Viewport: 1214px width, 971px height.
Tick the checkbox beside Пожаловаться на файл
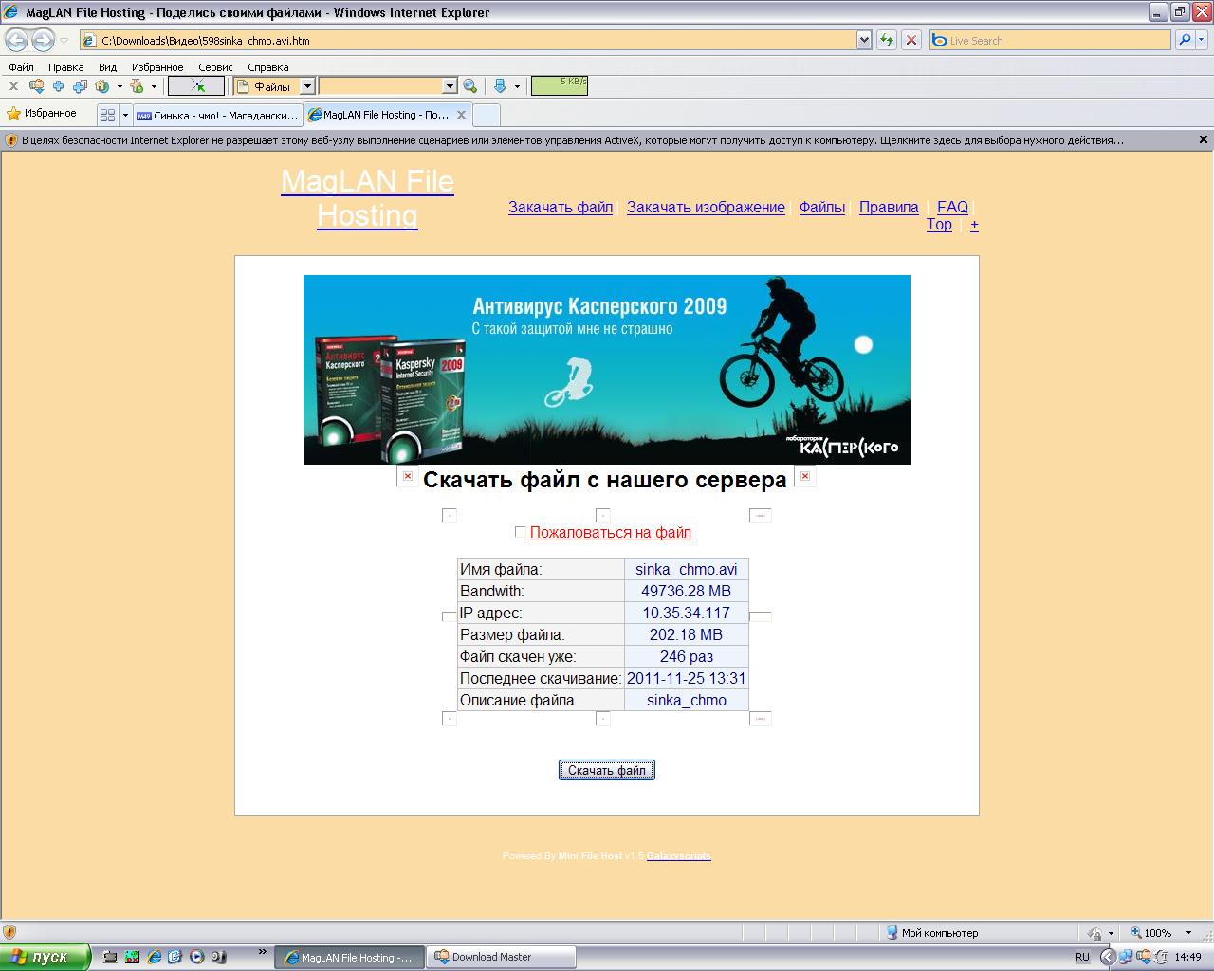pos(520,532)
